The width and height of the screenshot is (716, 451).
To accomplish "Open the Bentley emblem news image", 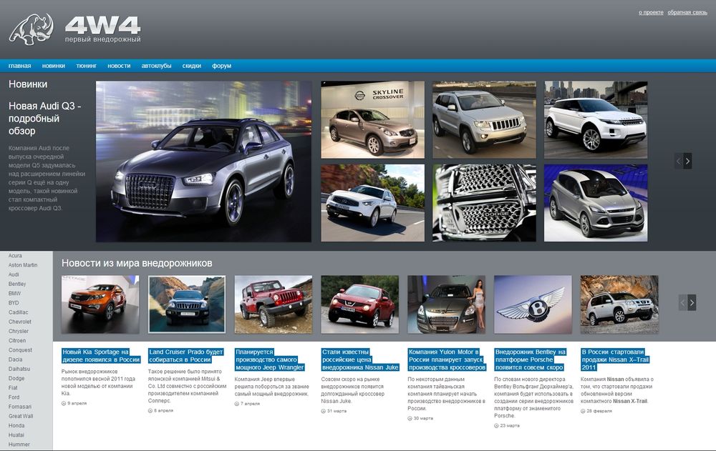I will (x=533, y=304).
